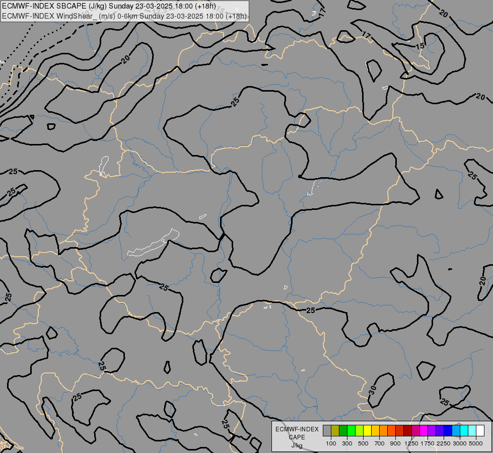Click the gray swatch in the CAPE legend
This screenshot has width=493, height=453.
point(327,430)
